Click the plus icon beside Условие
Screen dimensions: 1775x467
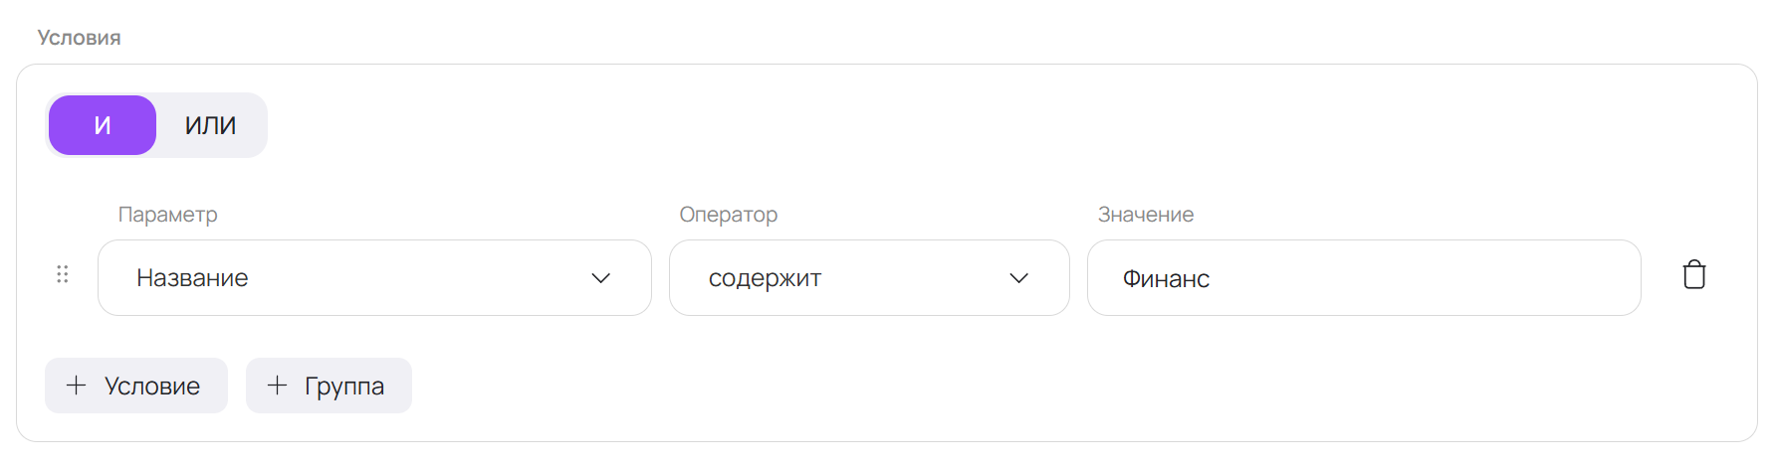(x=76, y=386)
